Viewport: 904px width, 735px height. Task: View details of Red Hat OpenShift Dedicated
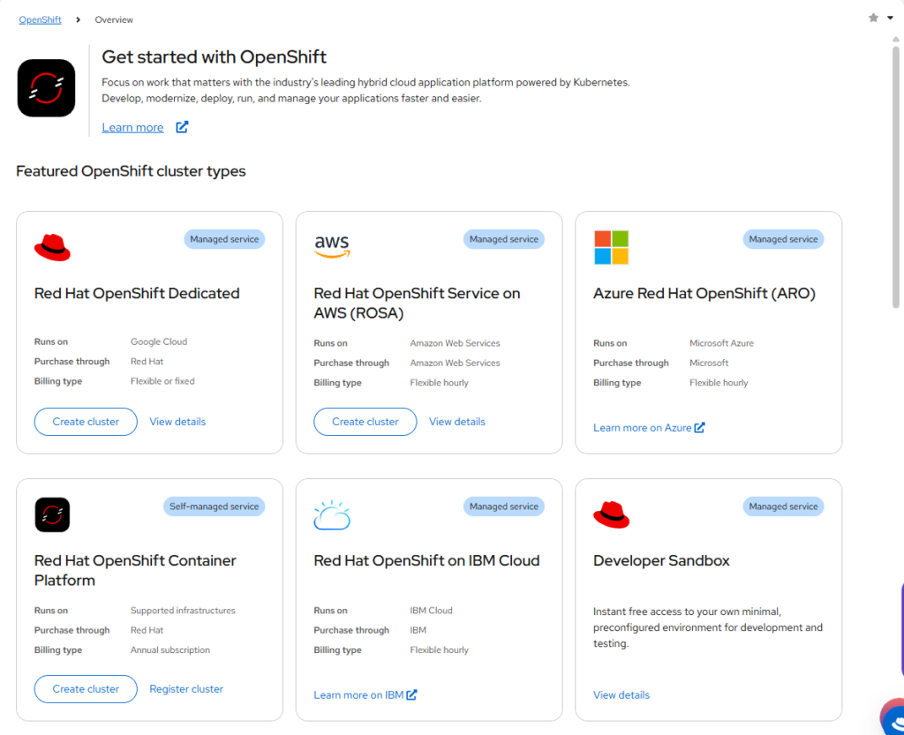[177, 422]
